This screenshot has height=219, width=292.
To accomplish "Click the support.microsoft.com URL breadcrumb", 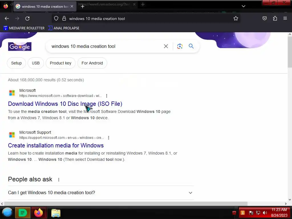I will click(x=62, y=138).
